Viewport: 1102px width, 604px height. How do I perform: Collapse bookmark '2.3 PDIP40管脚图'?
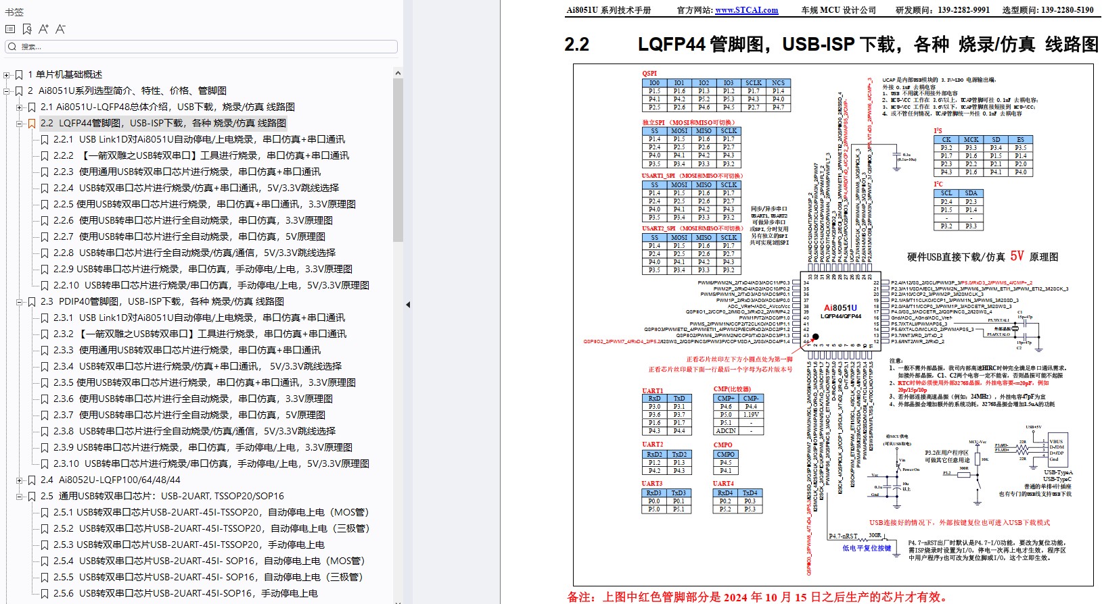20,302
